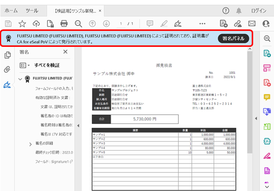This screenshot has width=274, height=191.
Task: Expand 署名の詳細 tree item
Action: (x=31, y=144)
